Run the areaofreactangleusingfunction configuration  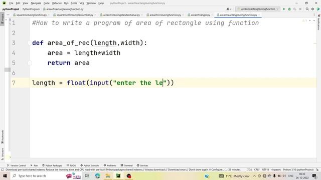(284, 9)
